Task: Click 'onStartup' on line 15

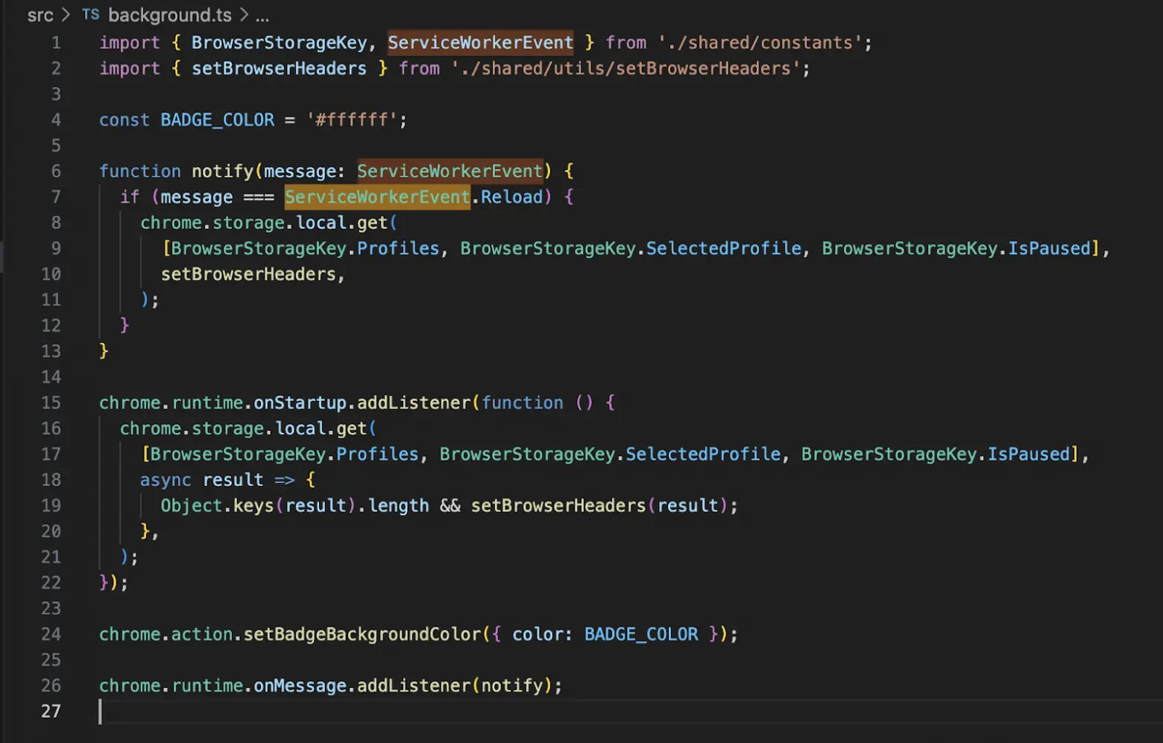Action: click(300, 403)
